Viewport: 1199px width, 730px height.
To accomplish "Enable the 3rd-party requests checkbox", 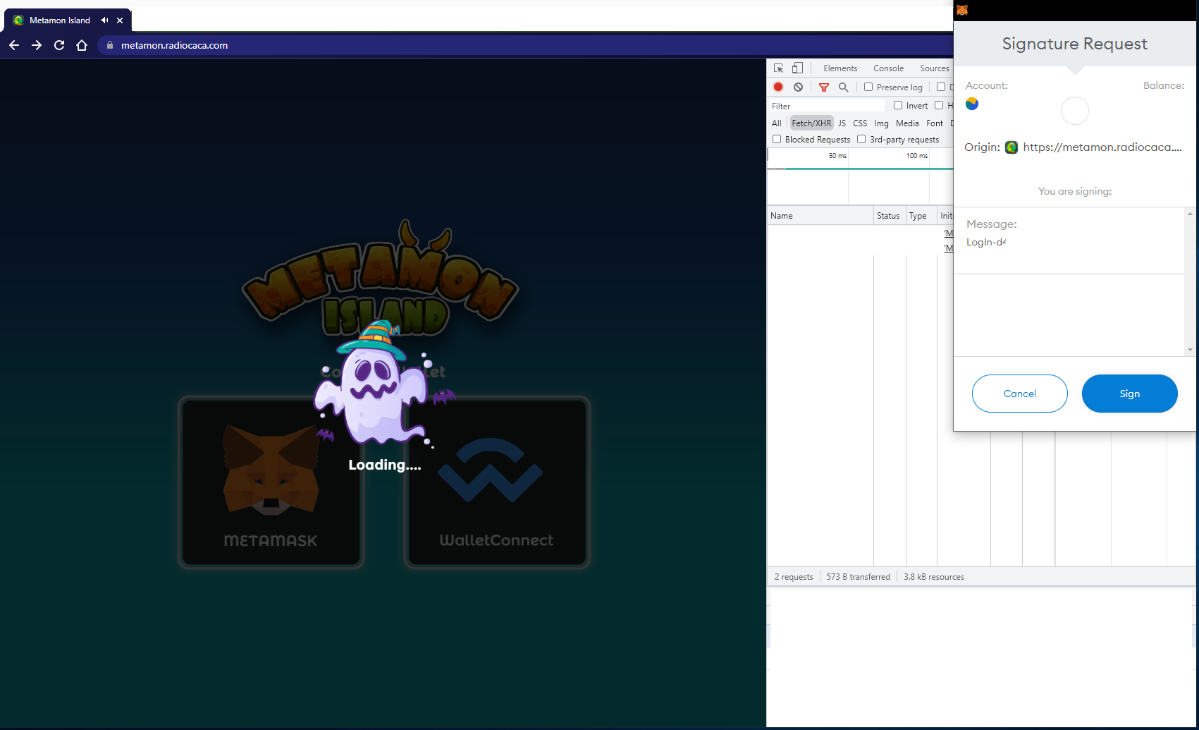I will pyautogui.click(x=861, y=139).
